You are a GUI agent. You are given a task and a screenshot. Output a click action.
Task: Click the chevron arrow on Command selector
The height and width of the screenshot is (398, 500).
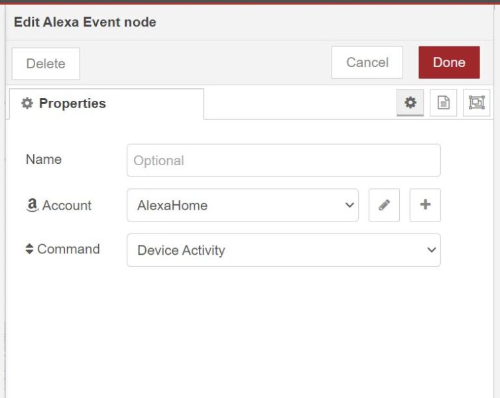pyautogui.click(x=431, y=250)
